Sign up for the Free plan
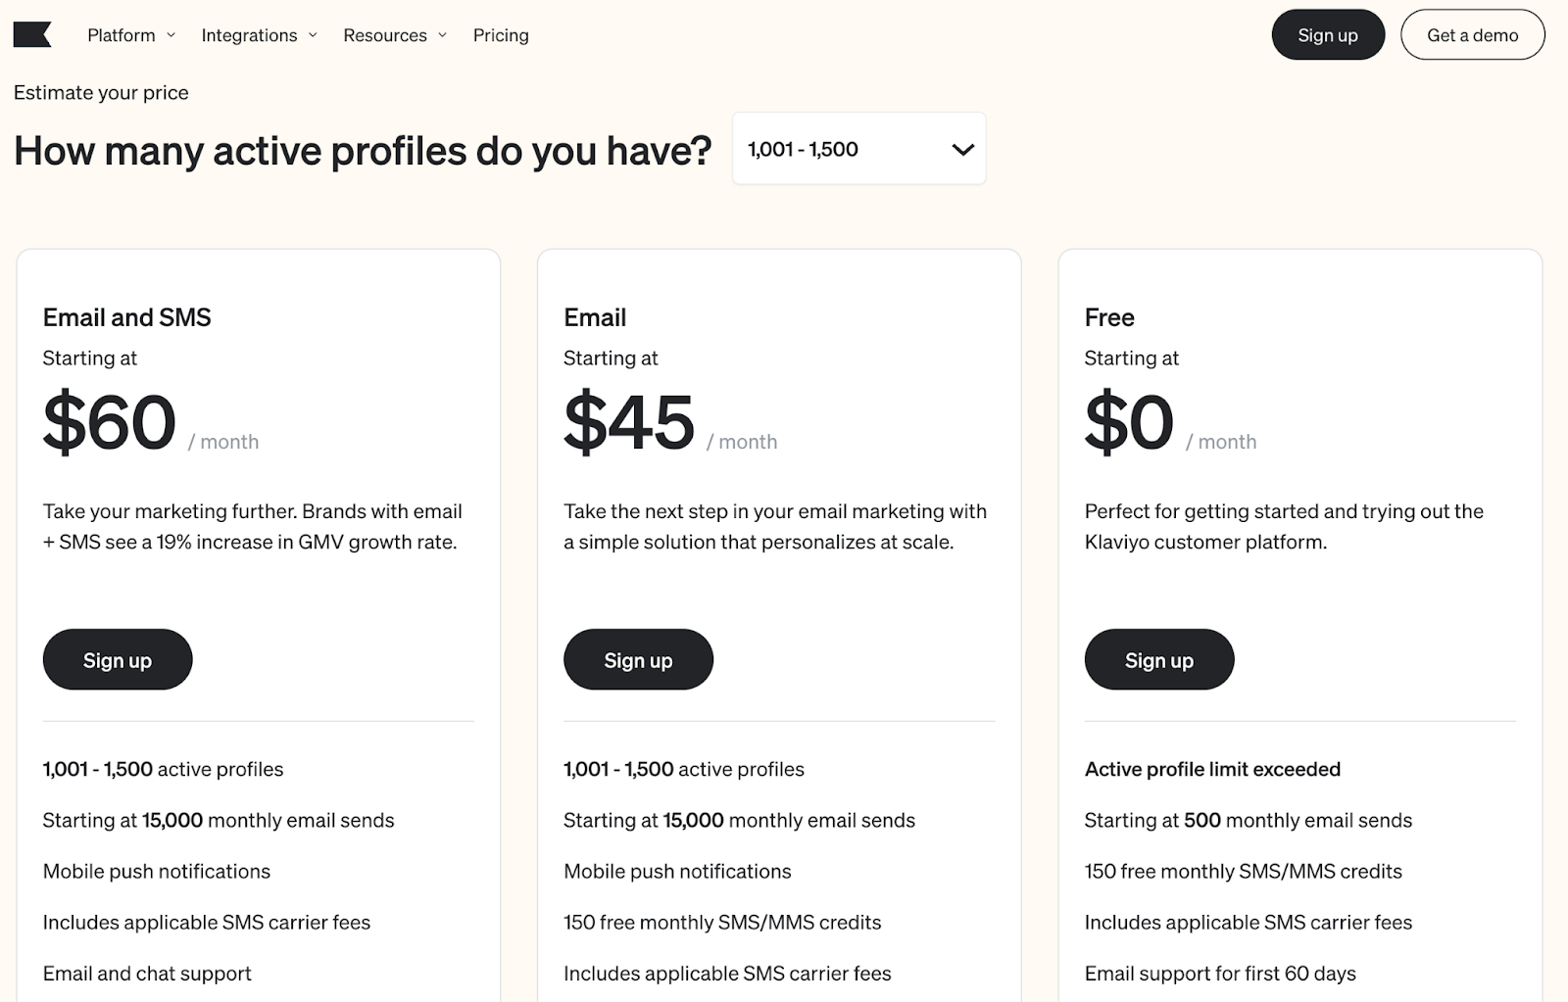This screenshot has width=1568, height=1002. pos(1158,660)
